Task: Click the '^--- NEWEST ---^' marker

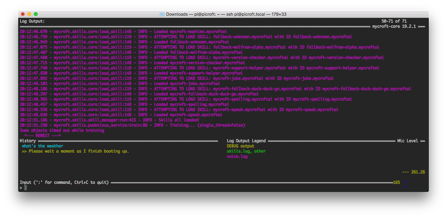Action: coord(42,135)
